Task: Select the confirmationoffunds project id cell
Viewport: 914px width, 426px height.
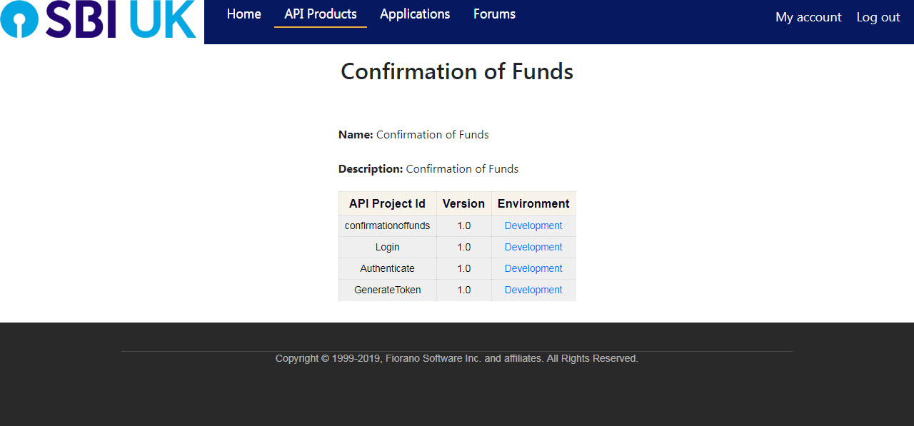Action: pos(388,225)
